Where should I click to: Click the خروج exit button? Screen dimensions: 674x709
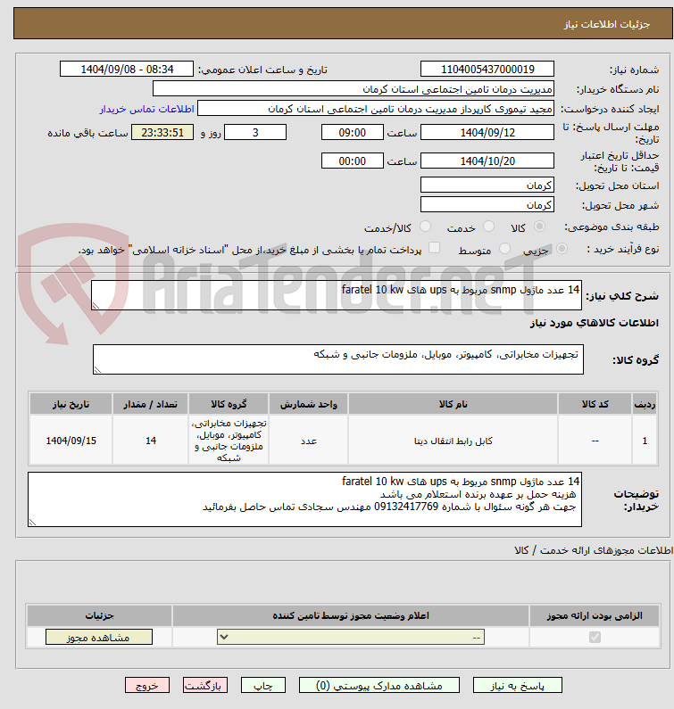point(147,686)
